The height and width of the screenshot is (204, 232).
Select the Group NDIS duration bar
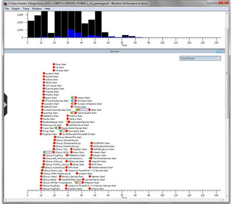(x=49, y=152)
